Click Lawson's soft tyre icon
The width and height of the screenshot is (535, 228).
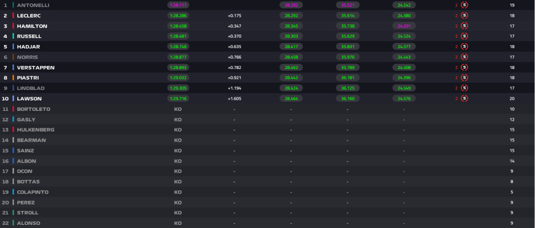[x=464, y=98]
